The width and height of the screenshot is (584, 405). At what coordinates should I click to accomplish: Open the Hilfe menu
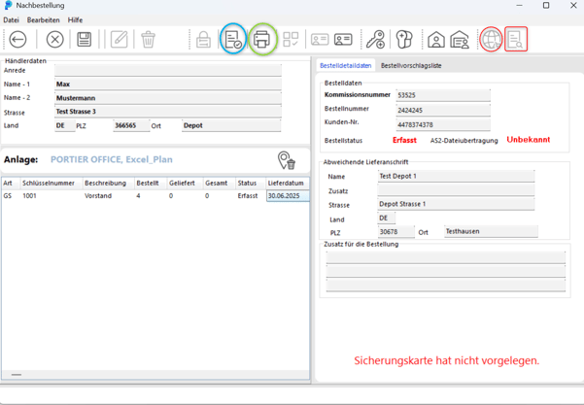coord(75,19)
